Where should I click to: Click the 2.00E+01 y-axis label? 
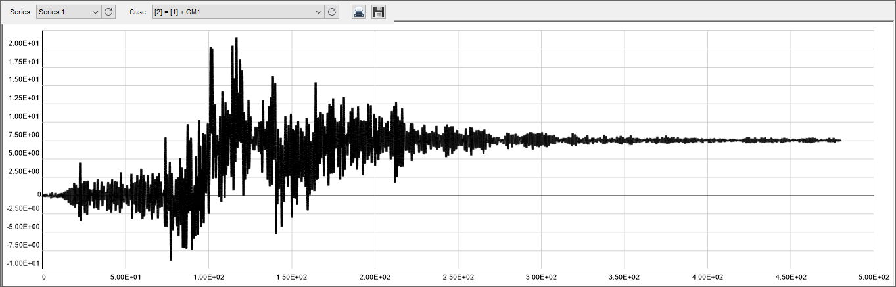pyautogui.click(x=23, y=43)
